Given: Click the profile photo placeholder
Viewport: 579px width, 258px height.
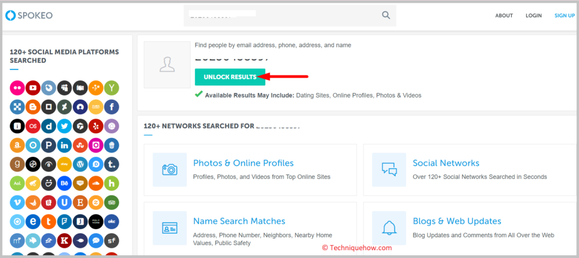Looking at the screenshot, I should point(167,64).
